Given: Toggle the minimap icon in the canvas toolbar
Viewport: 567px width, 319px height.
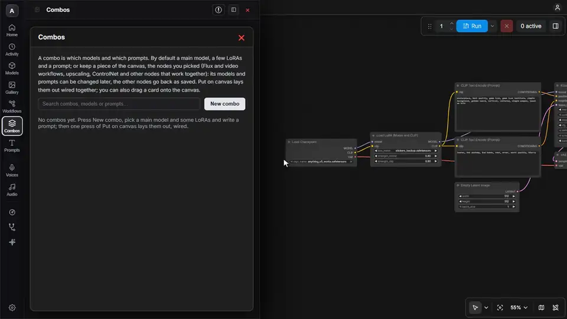Looking at the screenshot, I should click(541, 308).
